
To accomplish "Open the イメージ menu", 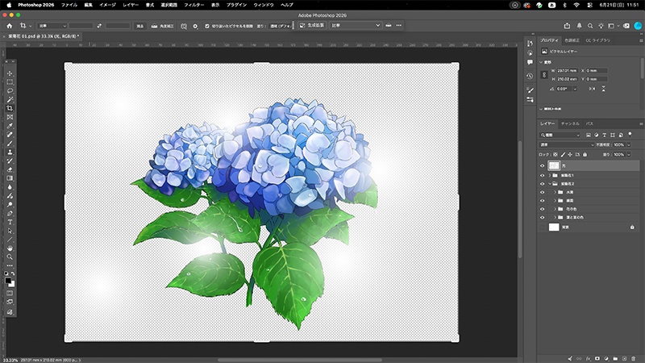I will click(107, 5).
